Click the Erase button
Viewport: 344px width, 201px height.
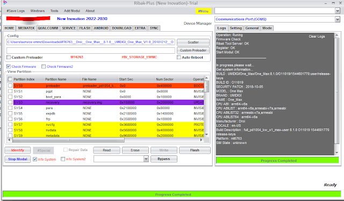(x=135, y=150)
